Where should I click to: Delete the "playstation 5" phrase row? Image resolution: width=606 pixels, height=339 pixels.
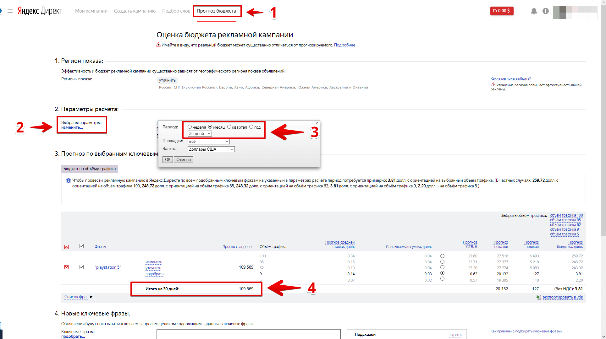(66, 267)
